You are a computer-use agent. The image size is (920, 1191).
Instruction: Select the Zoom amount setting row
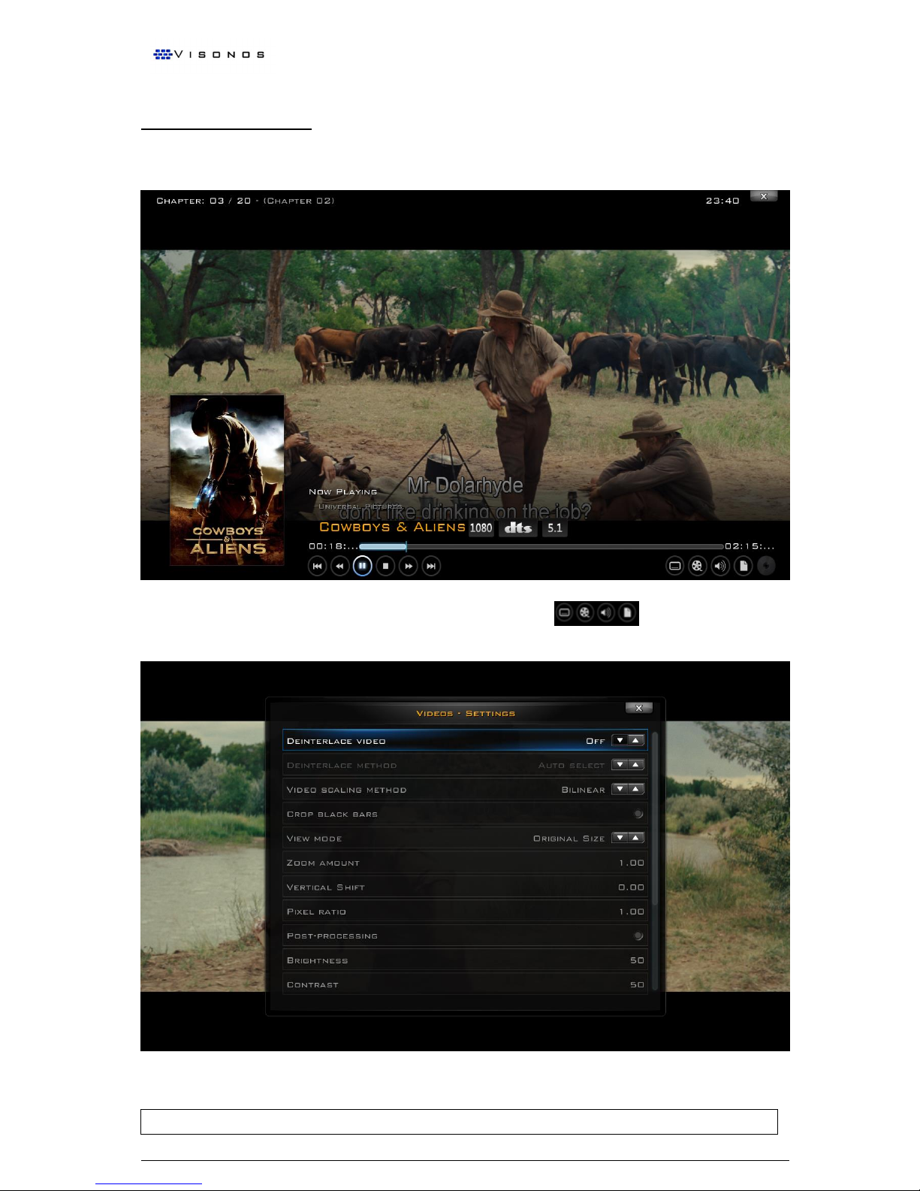465,863
